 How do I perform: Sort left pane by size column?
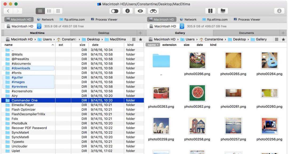[x=80, y=45]
